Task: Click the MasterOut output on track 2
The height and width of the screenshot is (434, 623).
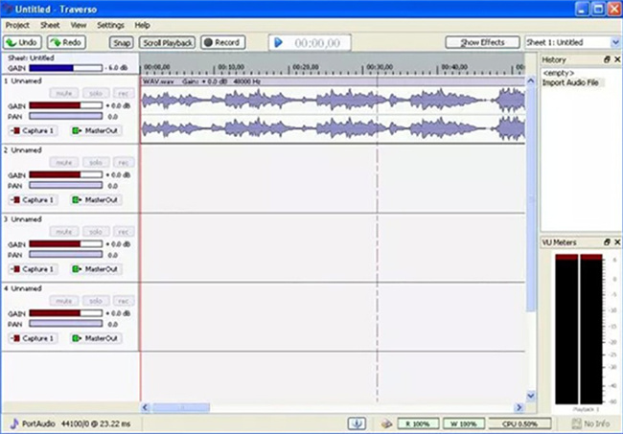Action: (95, 200)
